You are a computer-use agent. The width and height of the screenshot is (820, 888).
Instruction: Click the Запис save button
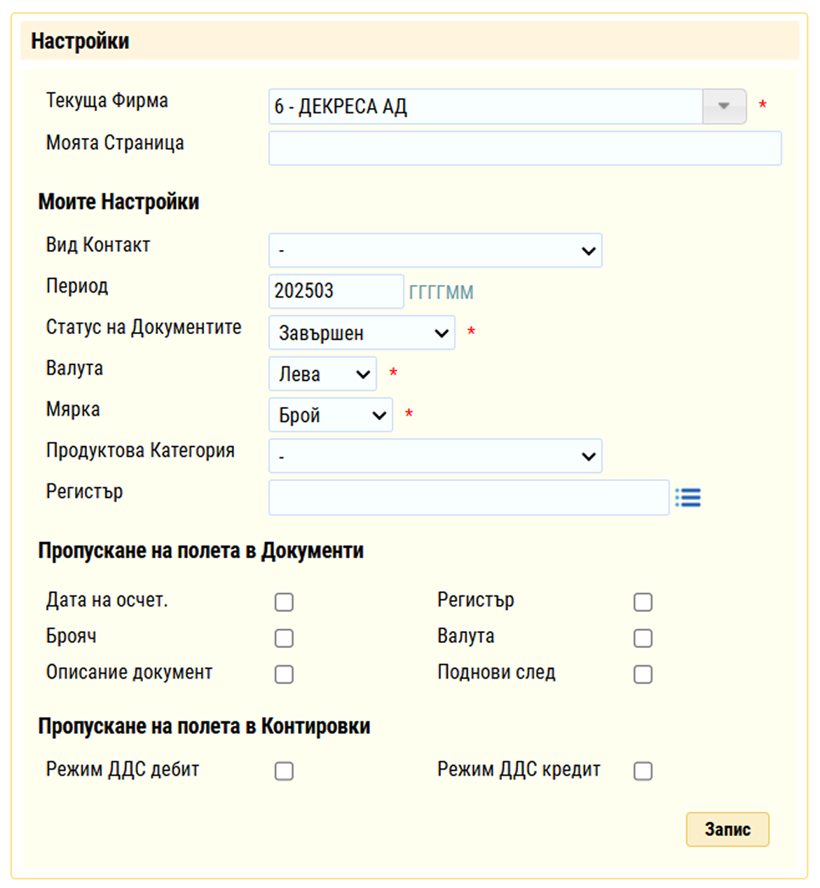[727, 829]
